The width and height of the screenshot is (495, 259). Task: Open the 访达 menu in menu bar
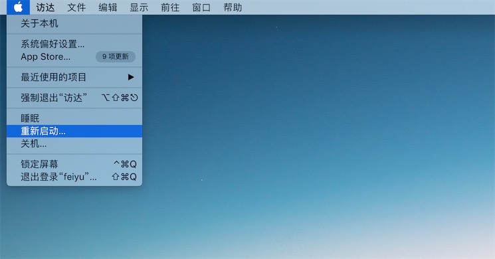click(45, 7)
